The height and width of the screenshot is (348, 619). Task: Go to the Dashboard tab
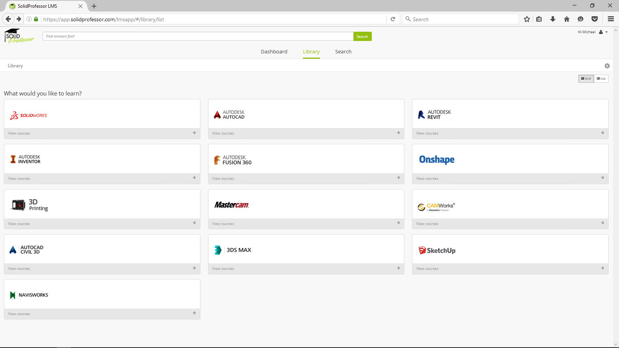tap(274, 51)
